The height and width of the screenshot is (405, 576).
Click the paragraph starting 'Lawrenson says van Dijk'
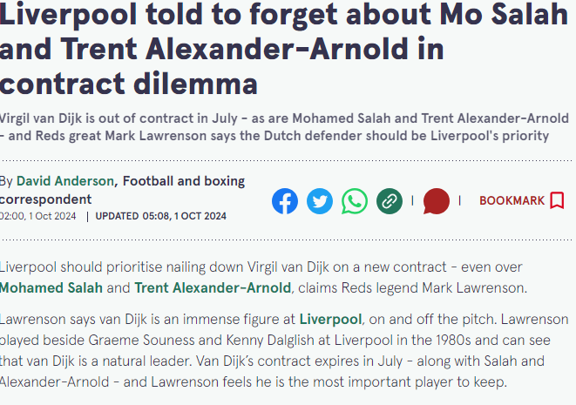click(261, 348)
